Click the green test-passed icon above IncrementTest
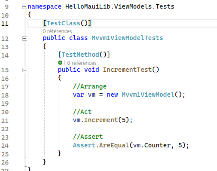The height and width of the screenshot is (171, 217). click(x=60, y=63)
